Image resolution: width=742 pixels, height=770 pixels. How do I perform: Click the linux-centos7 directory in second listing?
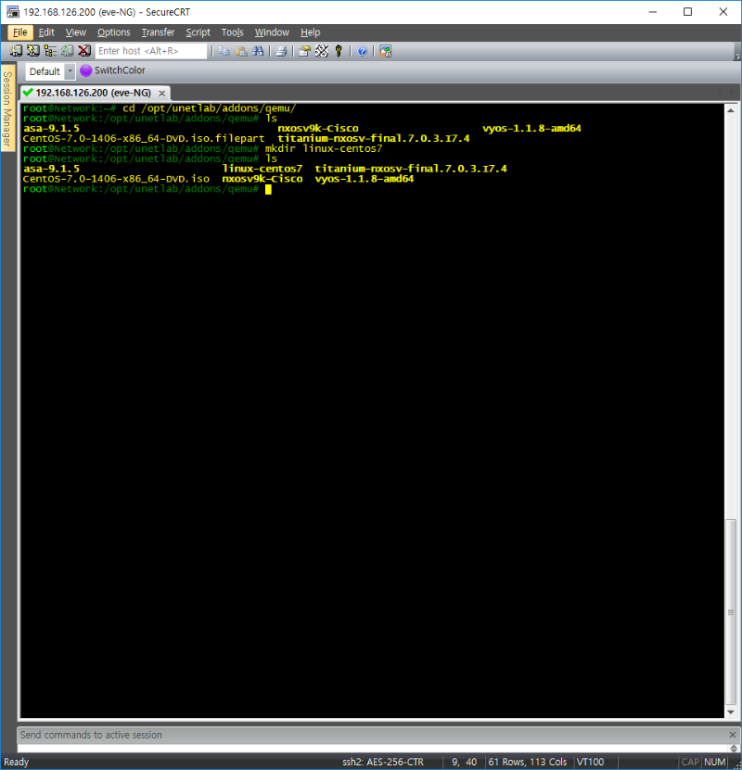tap(262, 169)
